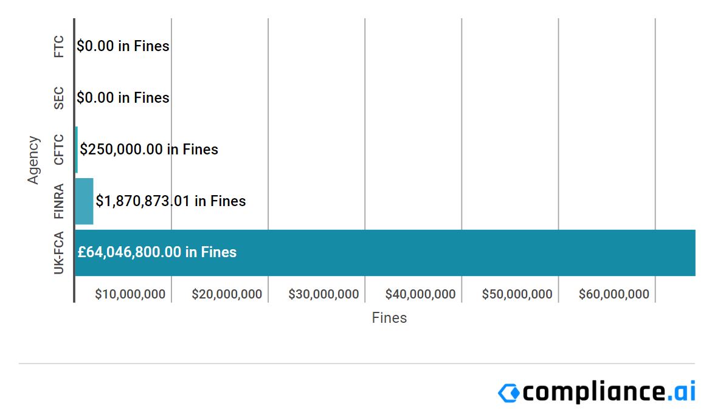Click the Fines horizontal axis title

(x=389, y=318)
